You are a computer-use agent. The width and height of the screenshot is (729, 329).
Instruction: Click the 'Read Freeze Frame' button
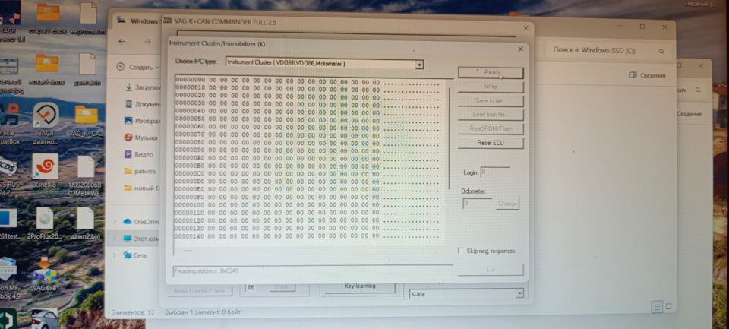[200, 291]
